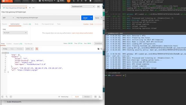Switch to the request Authorization tab
The height and width of the screenshot is (105, 186).
[15, 24]
